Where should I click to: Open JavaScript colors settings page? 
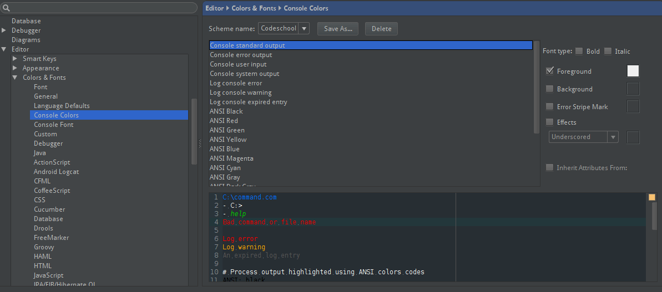point(48,275)
